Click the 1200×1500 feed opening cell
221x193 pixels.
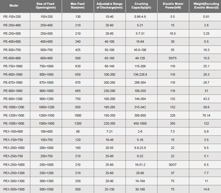pos(46,115)
